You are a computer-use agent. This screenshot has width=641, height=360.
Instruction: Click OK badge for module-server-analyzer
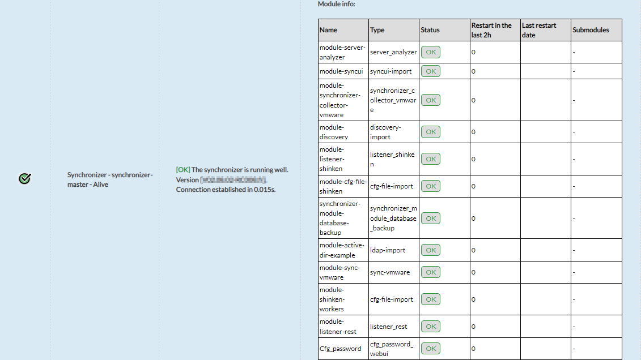point(431,52)
